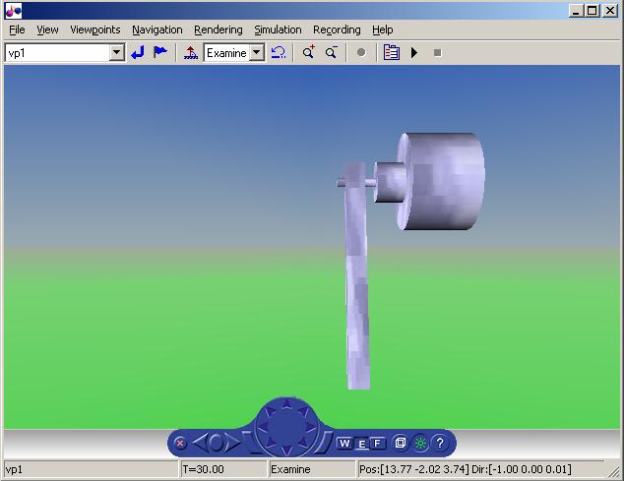The width and height of the screenshot is (624, 481).
Task: Click the slide-left bracket beside navigation wheel
Action: pos(251,443)
